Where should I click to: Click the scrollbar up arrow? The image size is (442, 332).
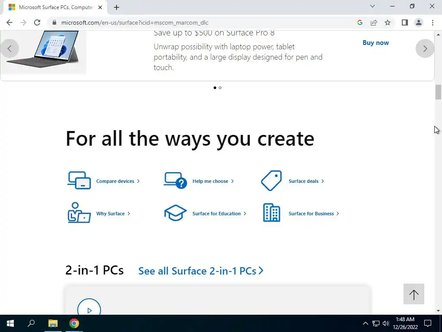tap(438, 34)
